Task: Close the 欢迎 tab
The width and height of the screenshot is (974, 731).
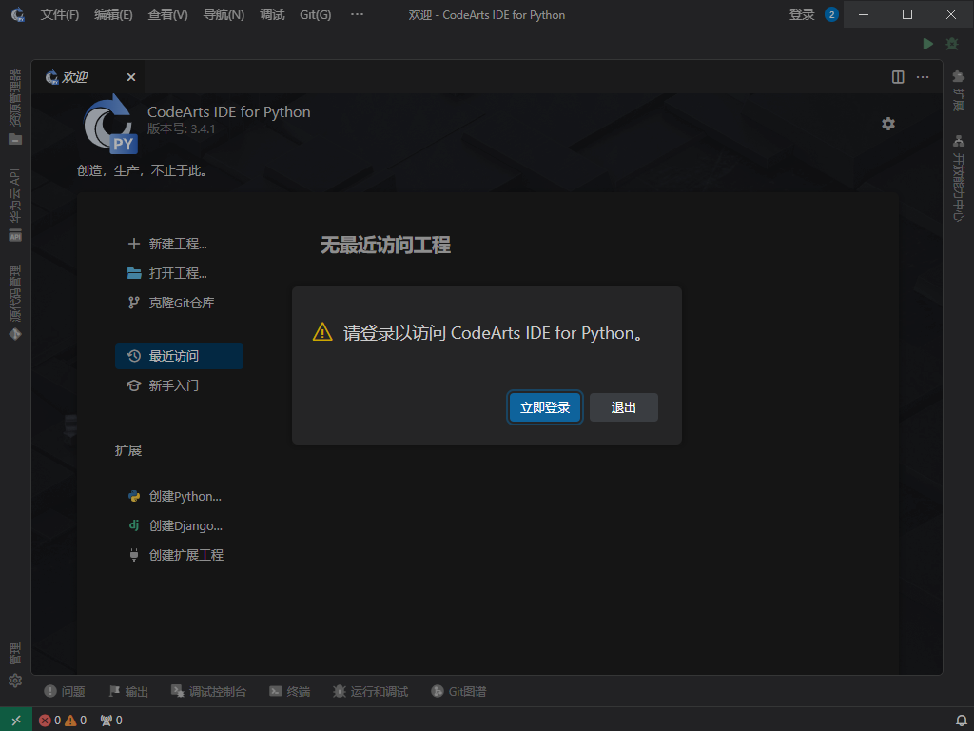Action: coord(131,77)
